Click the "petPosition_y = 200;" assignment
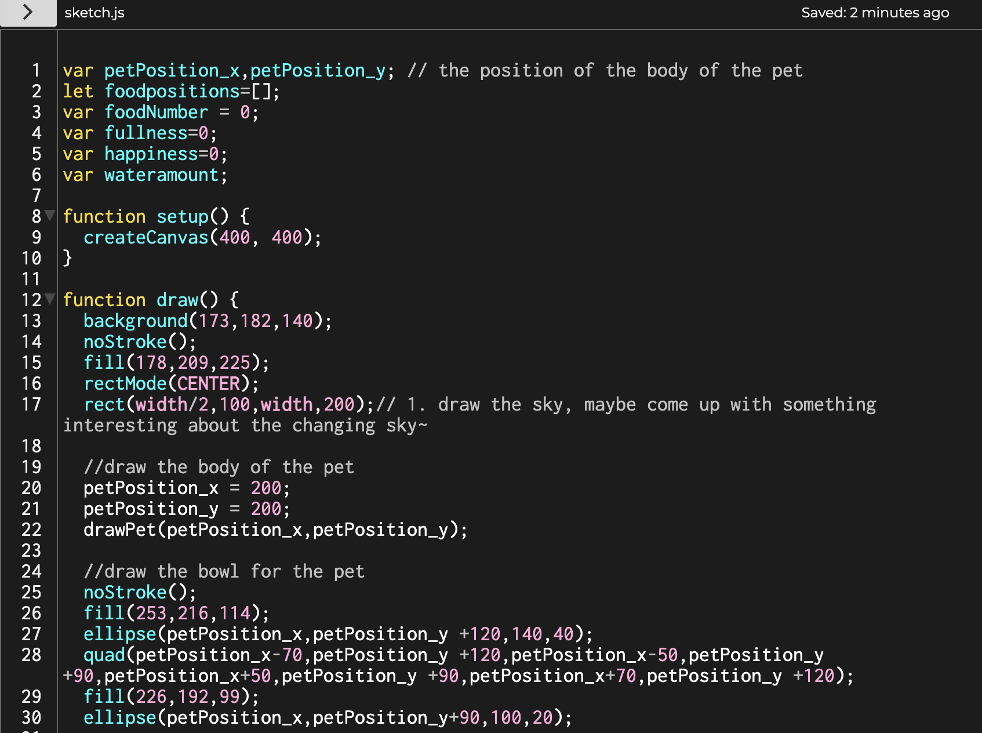The width and height of the screenshot is (982, 733). pos(187,509)
